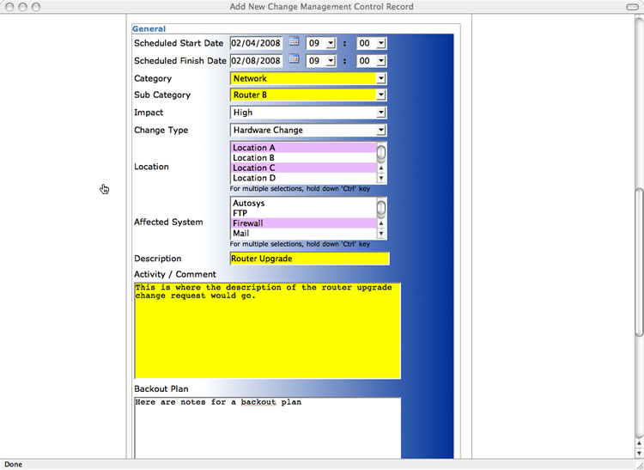Viewport: 644px width, 470px height.
Task: Click the Activity / Comment label
Action: 175,274
